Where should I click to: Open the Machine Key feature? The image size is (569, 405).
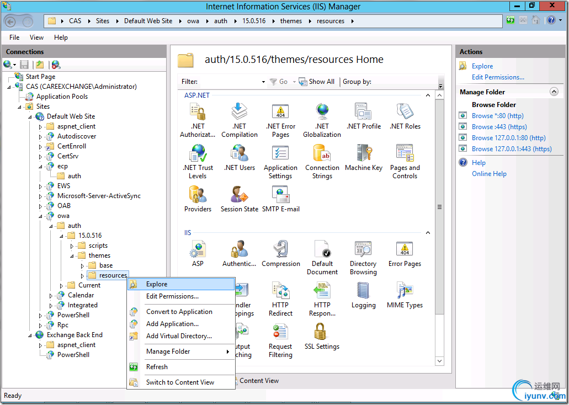click(x=364, y=157)
